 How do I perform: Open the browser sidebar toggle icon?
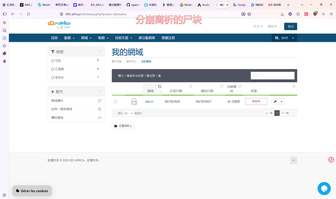tap(5, 14)
